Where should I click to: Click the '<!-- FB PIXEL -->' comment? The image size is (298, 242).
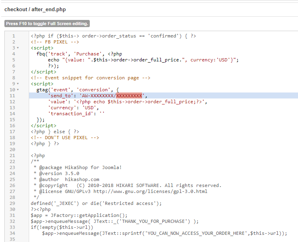pos(55,42)
